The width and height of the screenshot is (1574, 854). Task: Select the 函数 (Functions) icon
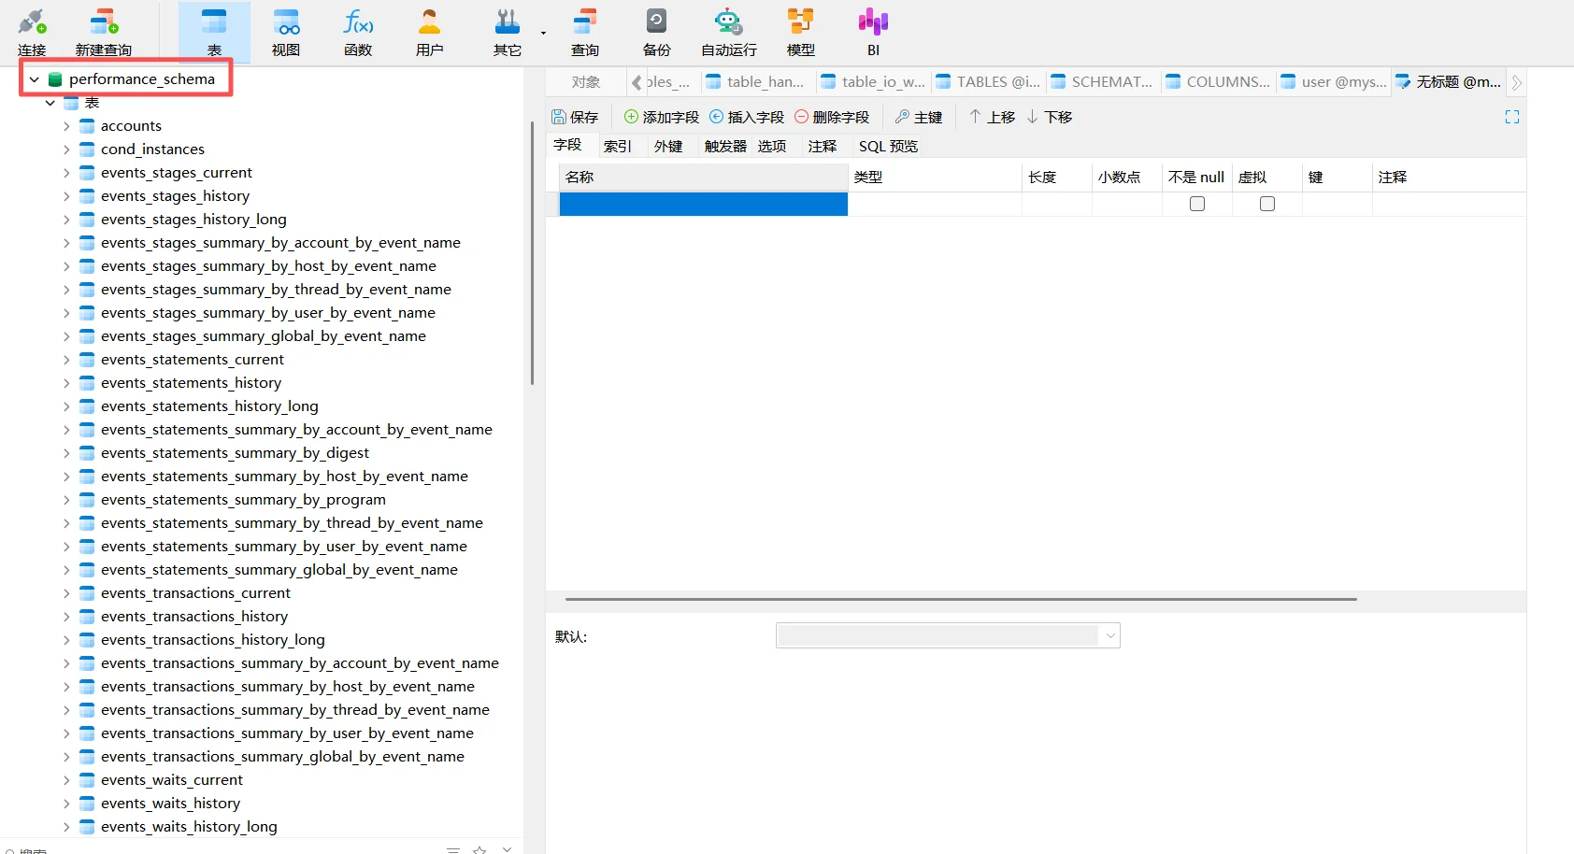click(358, 32)
